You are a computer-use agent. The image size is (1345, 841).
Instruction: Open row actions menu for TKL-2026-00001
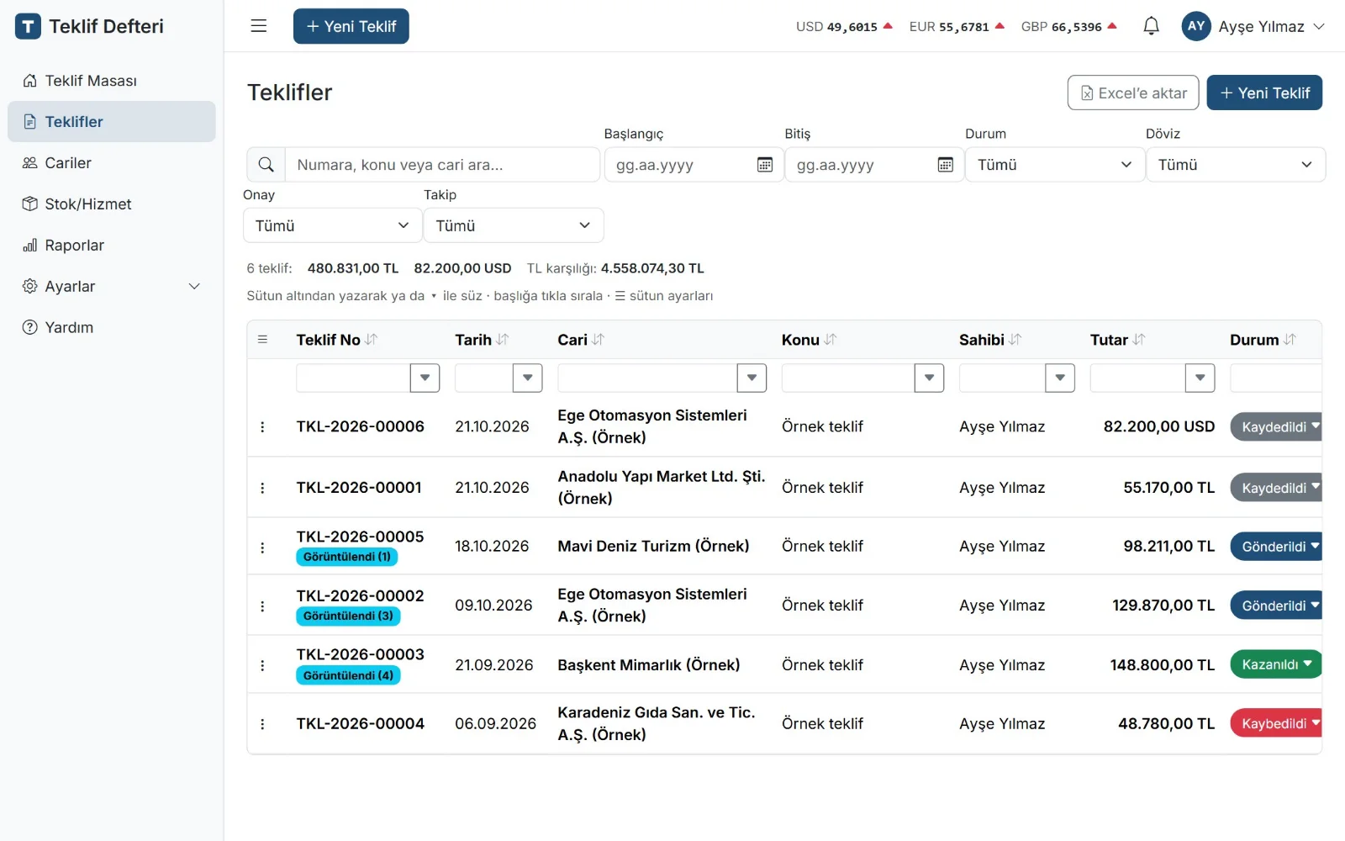coord(262,488)
